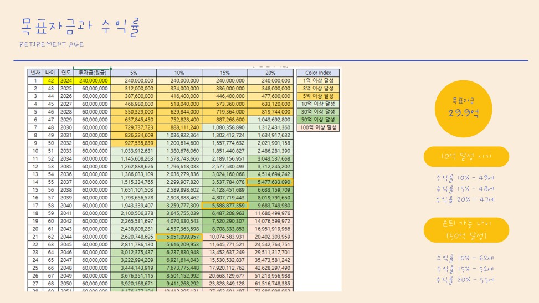Click the RETIREMENT AGE subtitle text

[52, 44]
